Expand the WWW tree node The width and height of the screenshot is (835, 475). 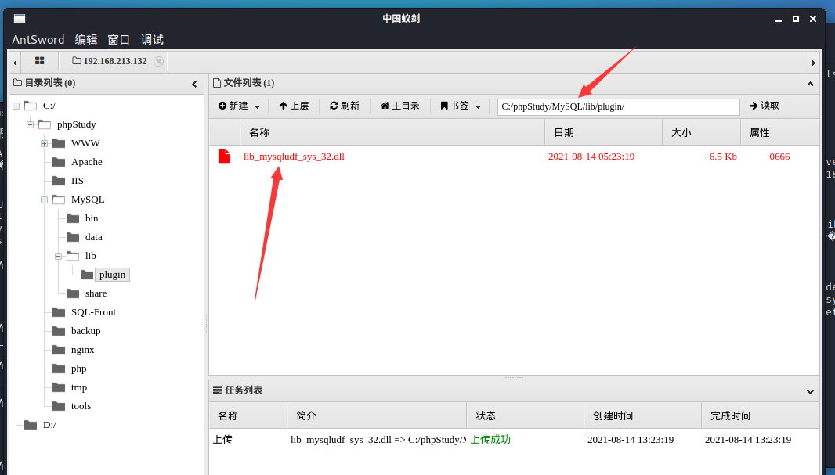pos(44,143)
